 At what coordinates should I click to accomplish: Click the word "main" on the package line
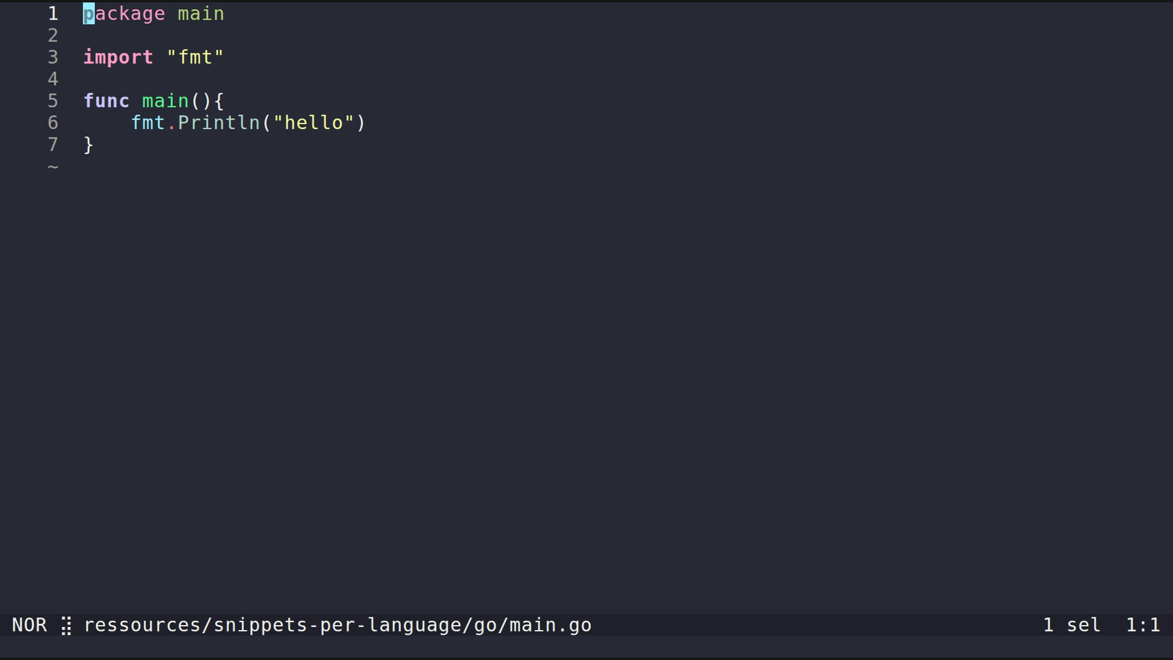point(201,13)
